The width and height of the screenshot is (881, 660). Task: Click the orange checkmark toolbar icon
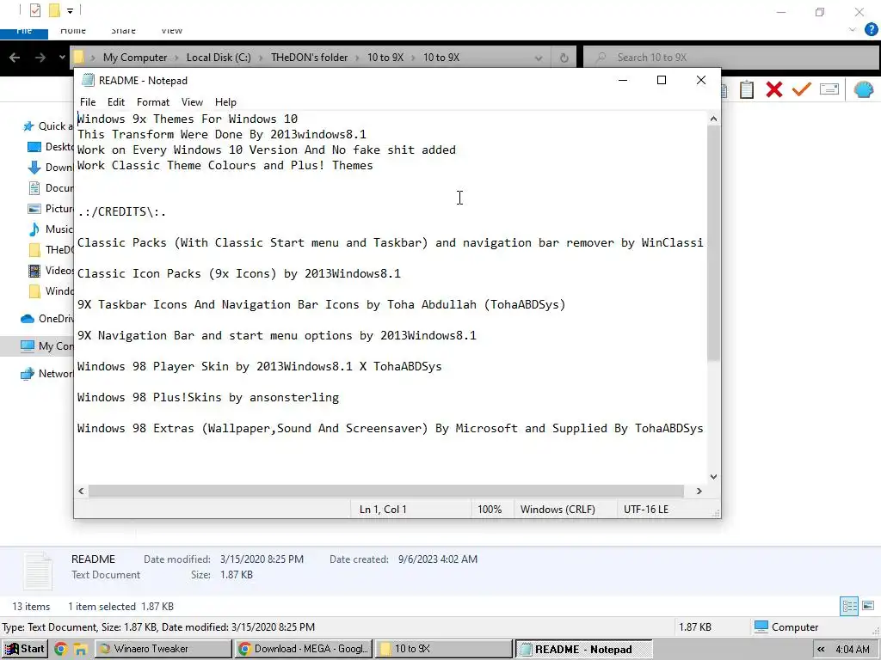tap(802, 89)
